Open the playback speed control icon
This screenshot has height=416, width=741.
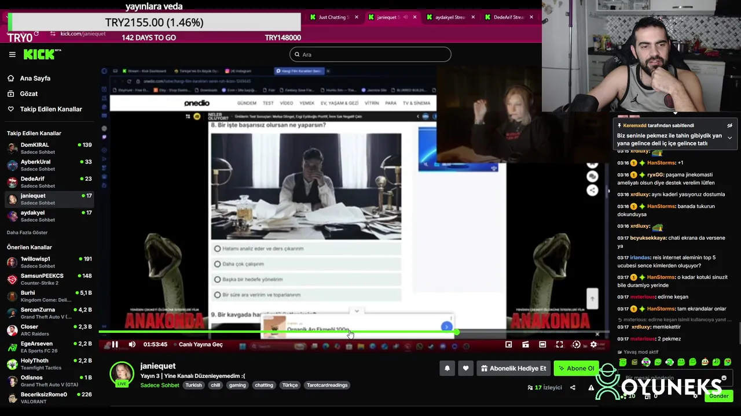point(577,344)
